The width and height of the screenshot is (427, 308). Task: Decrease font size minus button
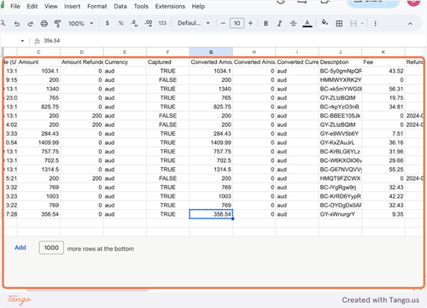223,23
